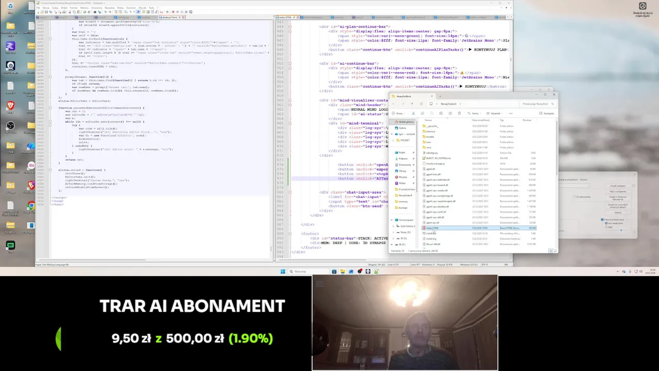
Task: Toggle the Szczegóły details pane in Explorer
Action: click(547, 113)
